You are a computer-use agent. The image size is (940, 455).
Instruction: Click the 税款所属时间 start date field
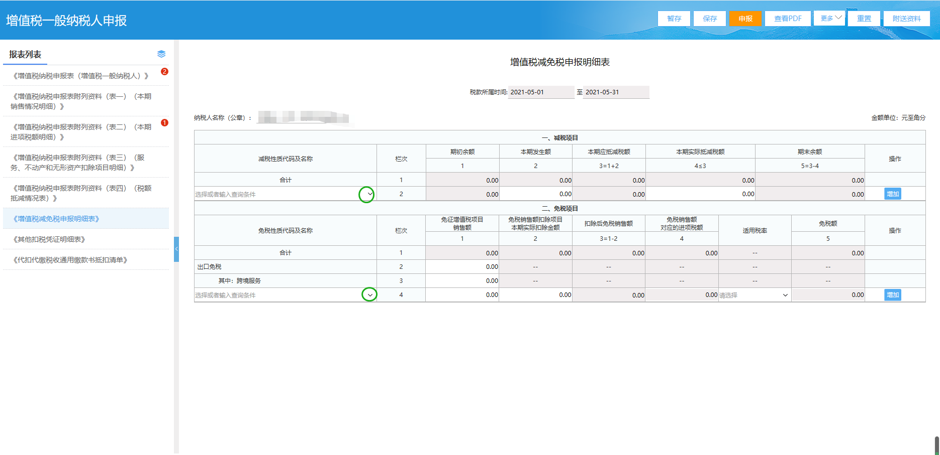pos(541,92)
